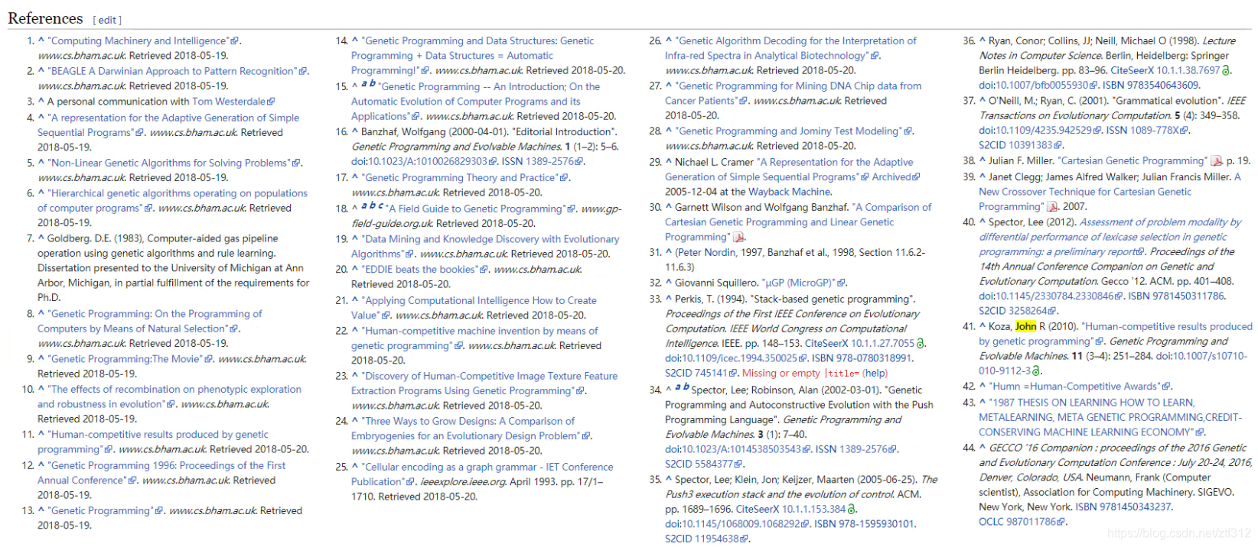The image size is (1258, 547).
Task: Click red 'Missing or empty' error text
Action: tap(781, 374)
